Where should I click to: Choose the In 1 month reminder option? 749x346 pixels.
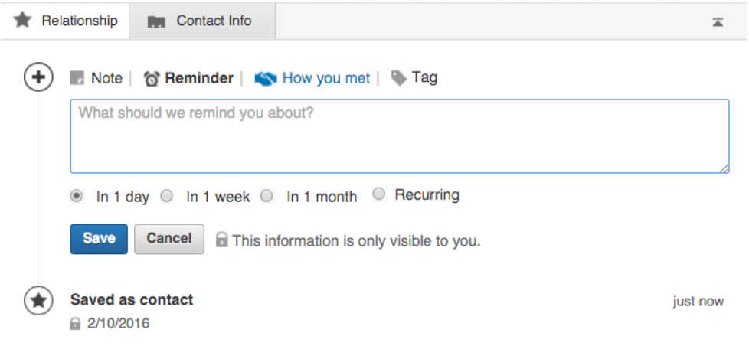pyautogui.click(x=267, y=196)
